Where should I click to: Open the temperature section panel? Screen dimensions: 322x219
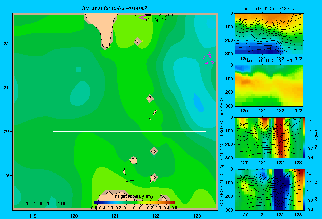tap(269, 34)
